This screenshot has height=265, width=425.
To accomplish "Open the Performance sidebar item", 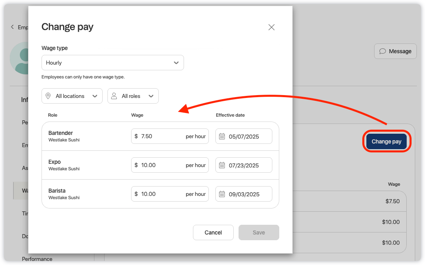I will (37, 259).
